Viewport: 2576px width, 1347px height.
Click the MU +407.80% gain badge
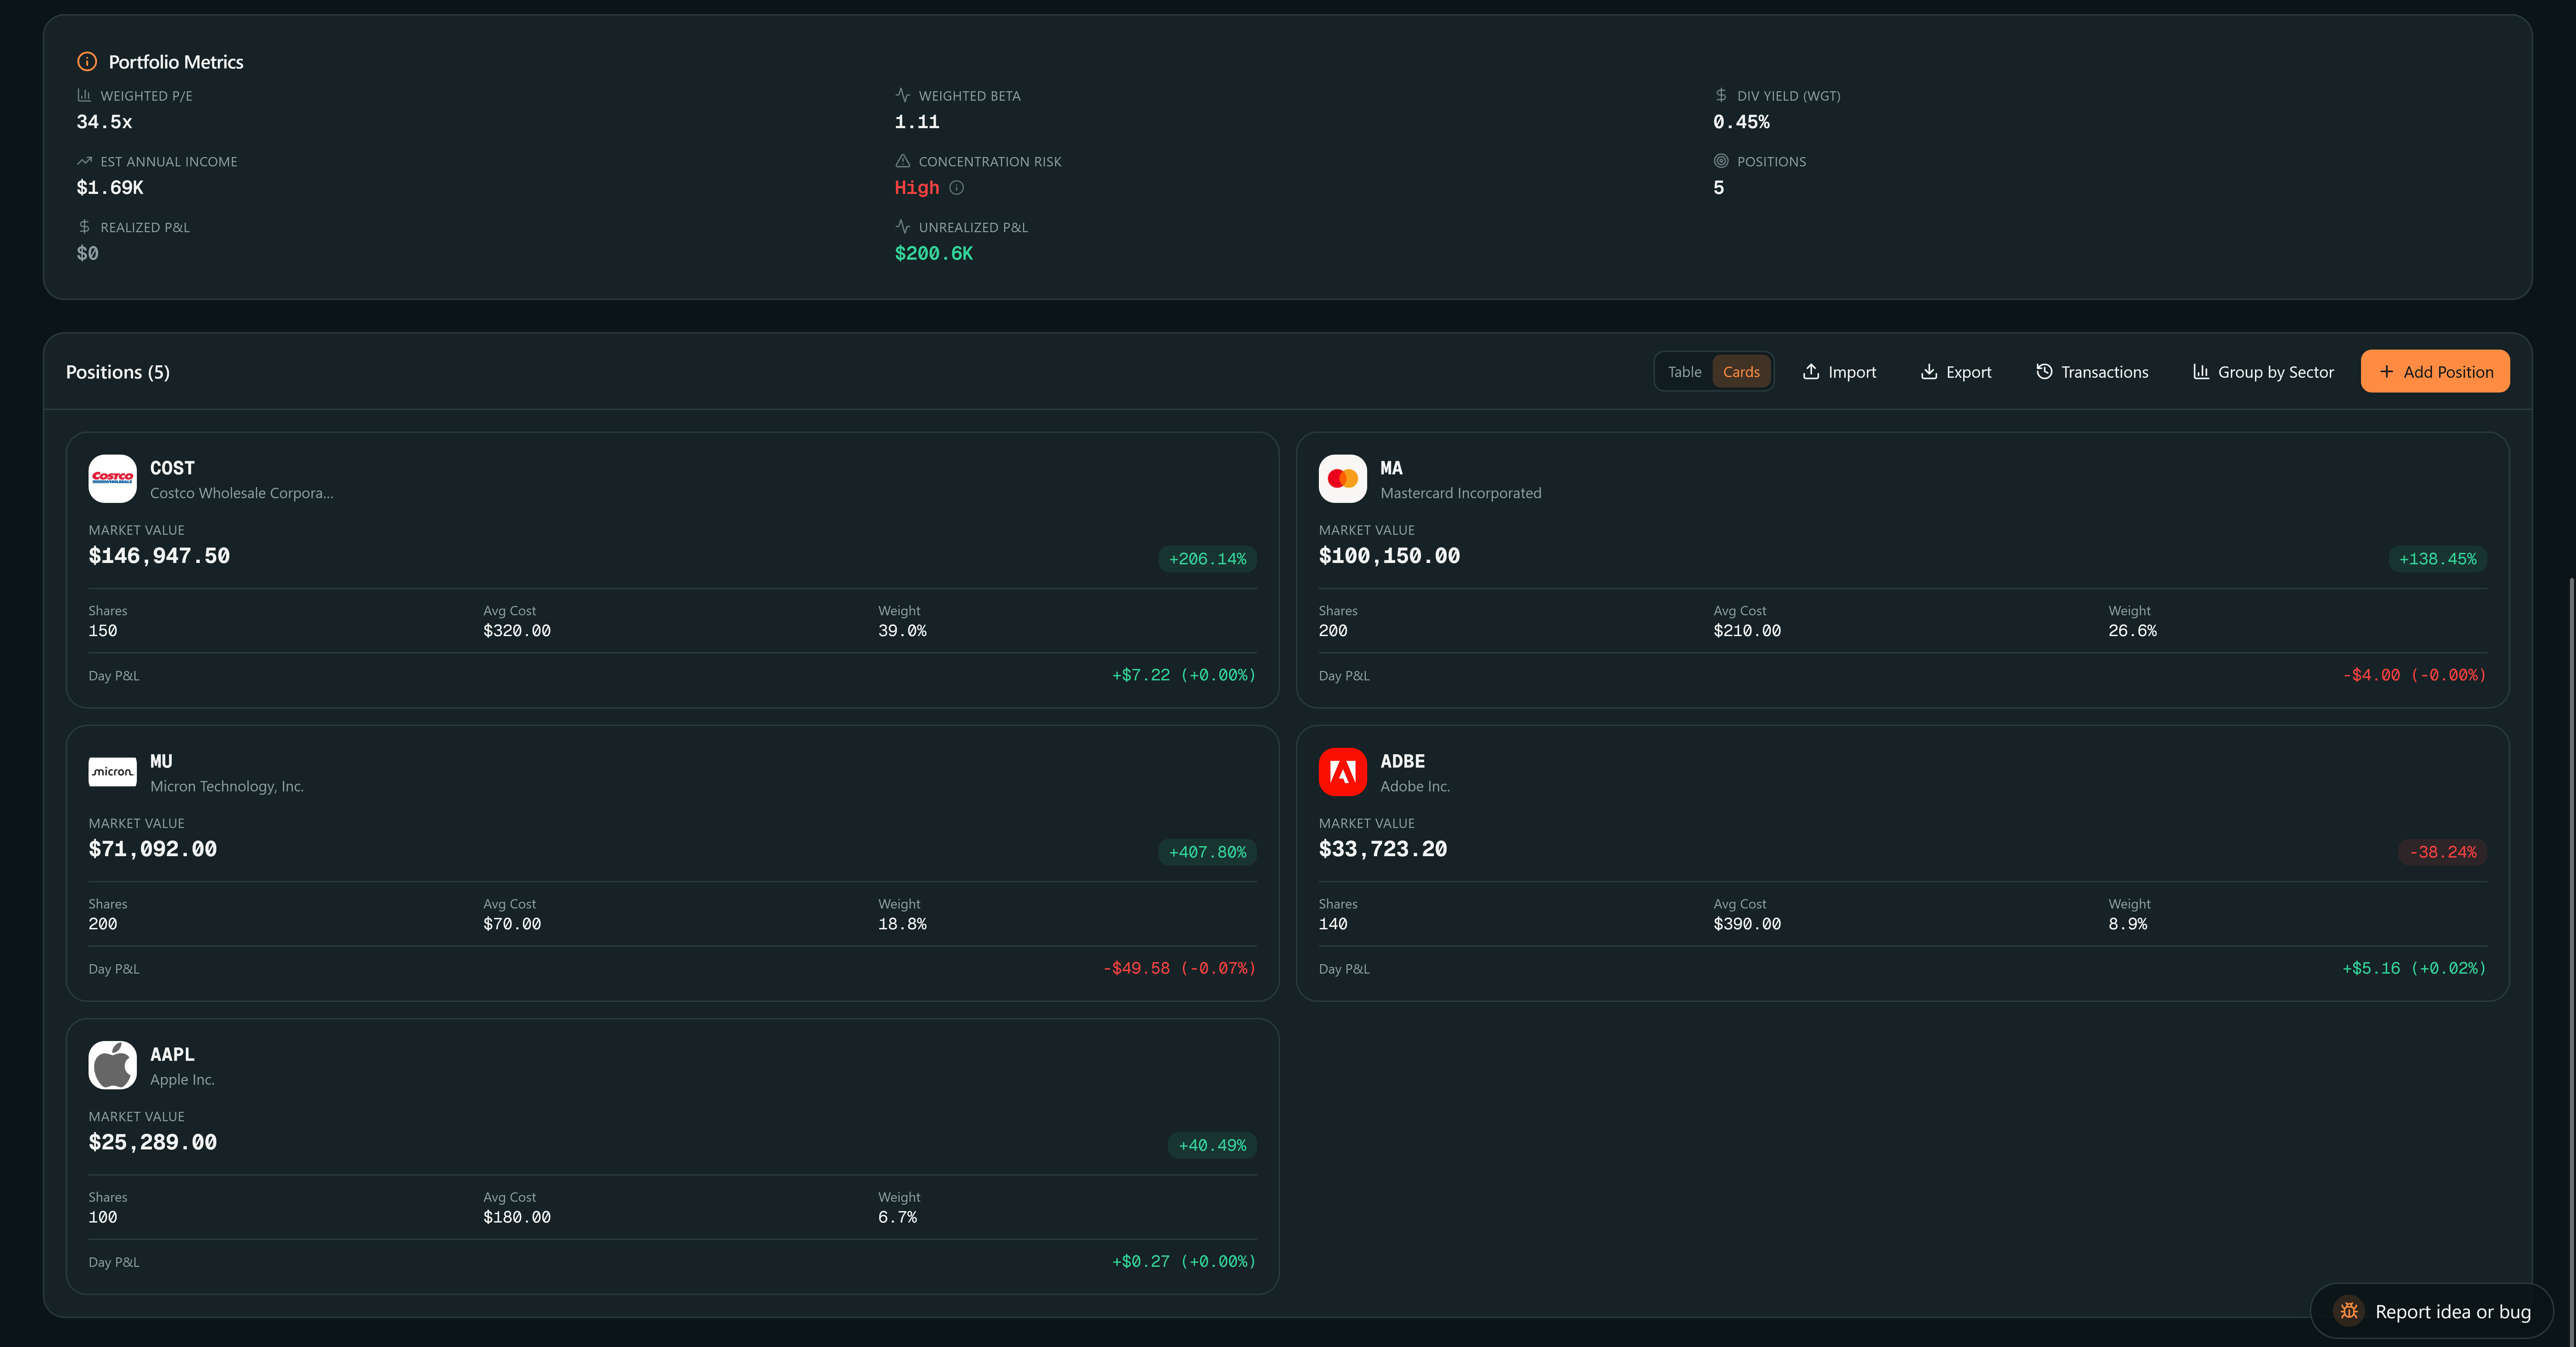pyautogui.click(x=1207, y=852)
